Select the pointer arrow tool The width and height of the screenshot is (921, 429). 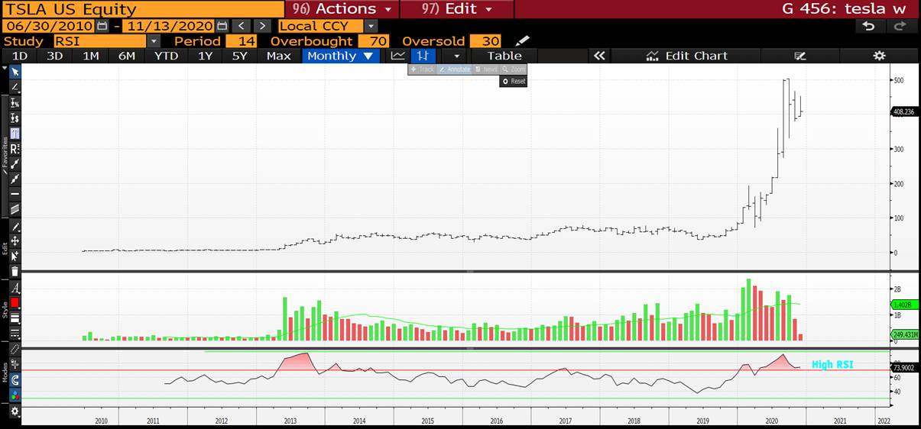[x=15, y=72]
